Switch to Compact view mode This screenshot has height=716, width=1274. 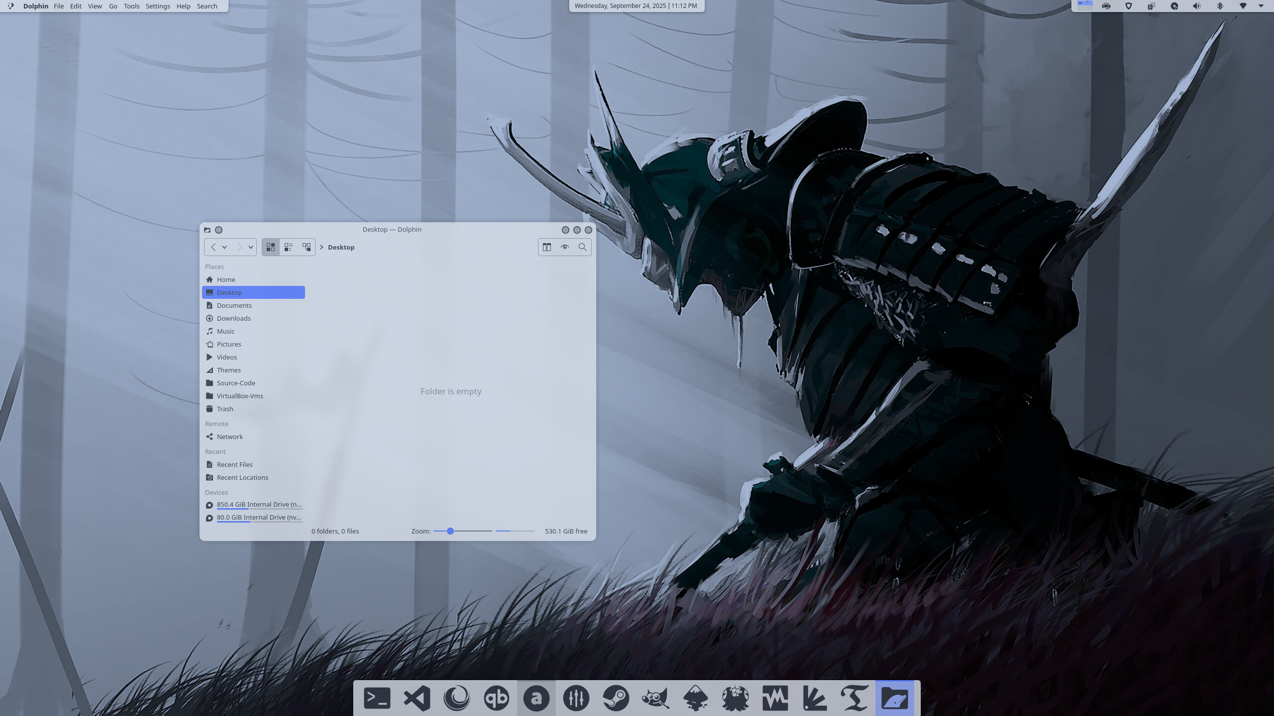point(289,247)
